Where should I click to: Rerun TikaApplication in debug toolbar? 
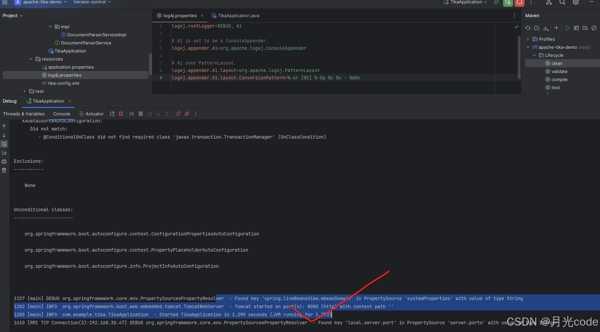(112, 114)
